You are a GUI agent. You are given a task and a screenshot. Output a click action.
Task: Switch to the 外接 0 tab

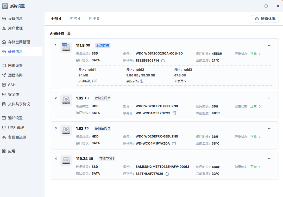point(94,19)
